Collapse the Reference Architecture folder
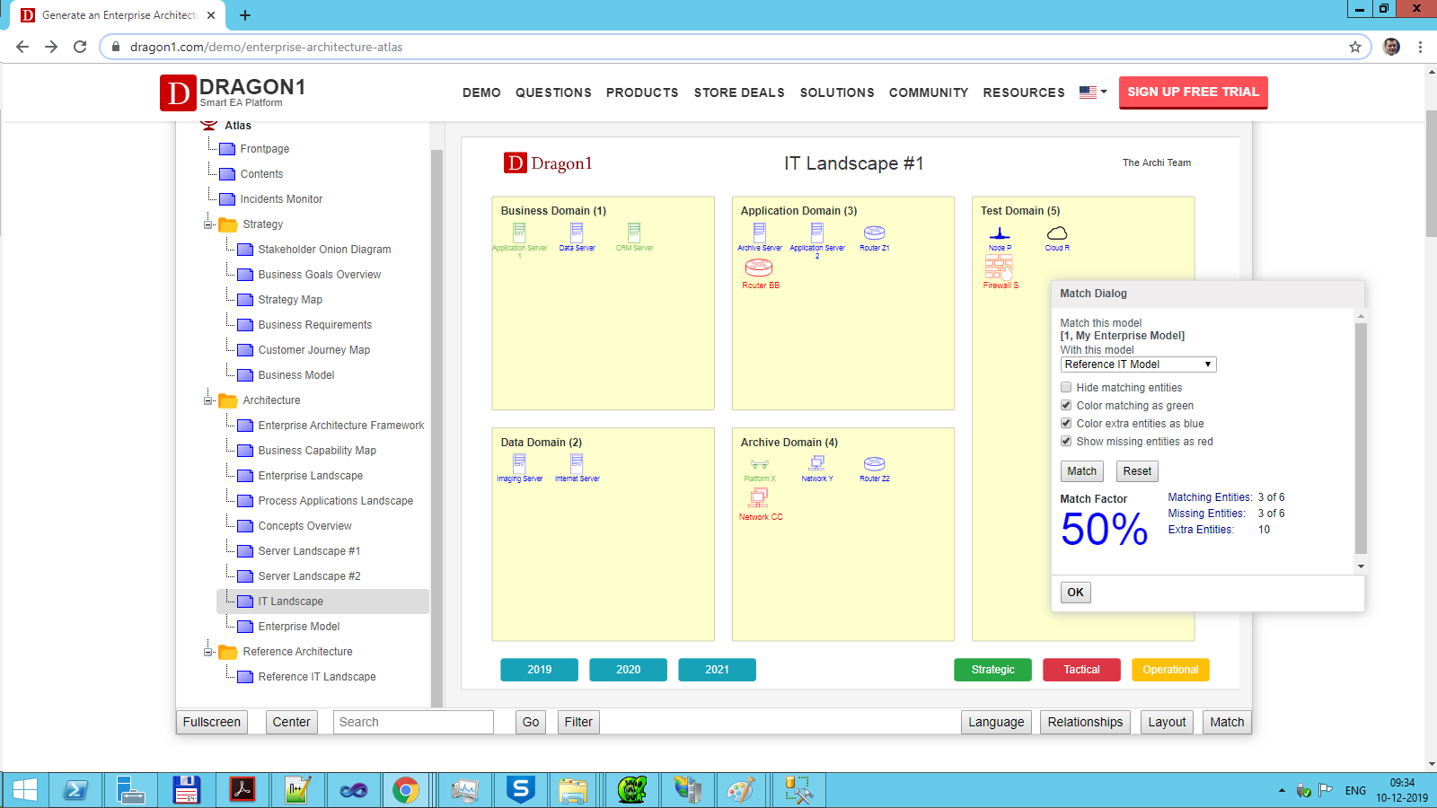The height and width of the screenshot is (808, 1437). coord(208,652)
